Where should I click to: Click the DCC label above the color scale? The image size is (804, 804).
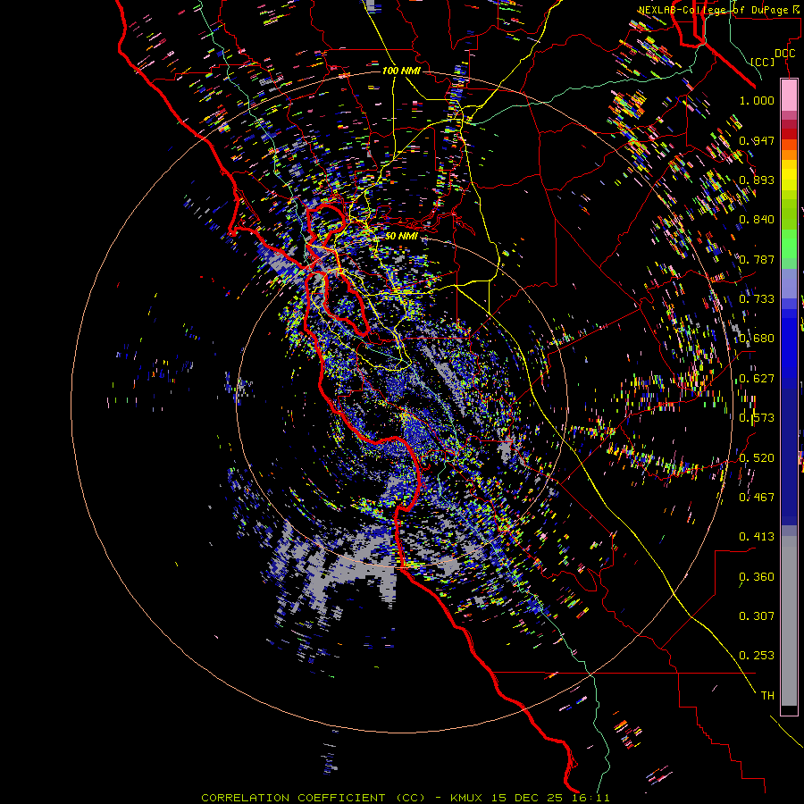784,54
